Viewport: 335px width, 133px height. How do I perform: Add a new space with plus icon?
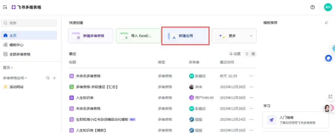tap(54, 78)
